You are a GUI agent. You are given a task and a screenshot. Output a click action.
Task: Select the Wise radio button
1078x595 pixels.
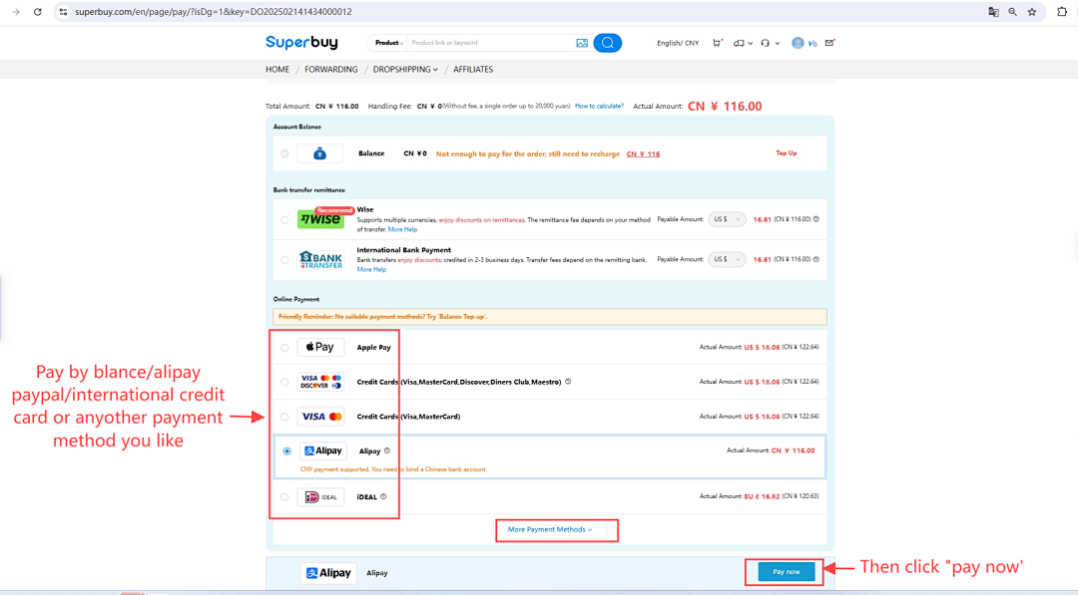[284, 220]
